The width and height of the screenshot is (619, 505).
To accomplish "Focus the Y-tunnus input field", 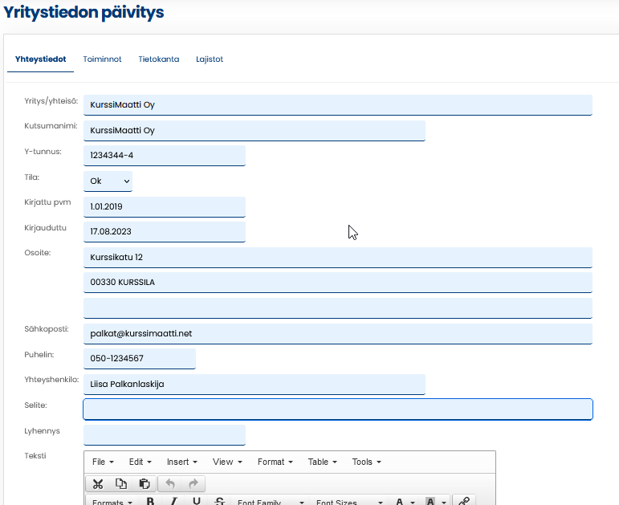I will coord(164,155).
